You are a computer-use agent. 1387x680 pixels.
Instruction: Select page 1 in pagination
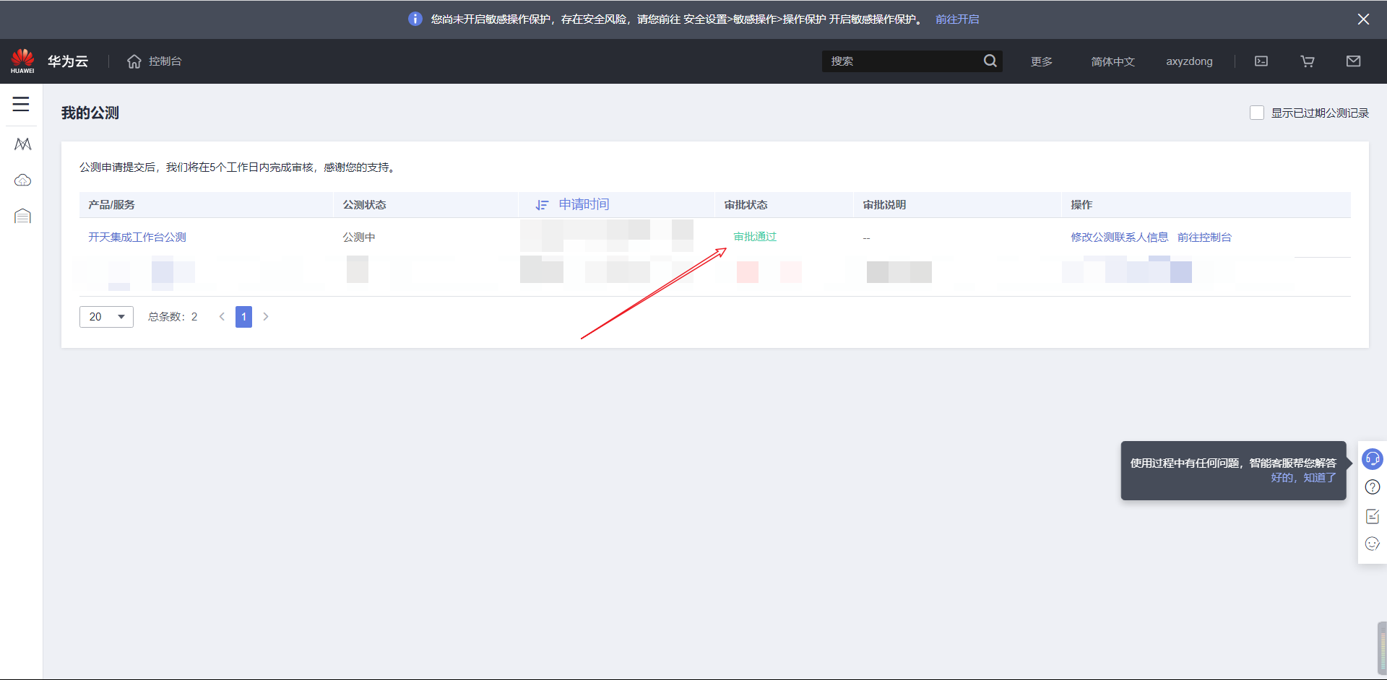coord(243,316)
